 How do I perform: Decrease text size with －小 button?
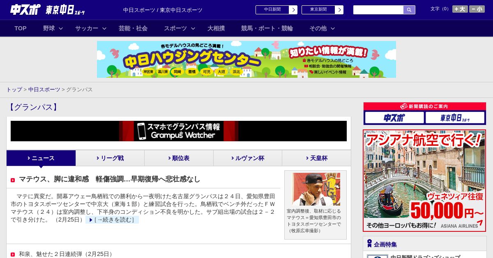coord(477,9)
